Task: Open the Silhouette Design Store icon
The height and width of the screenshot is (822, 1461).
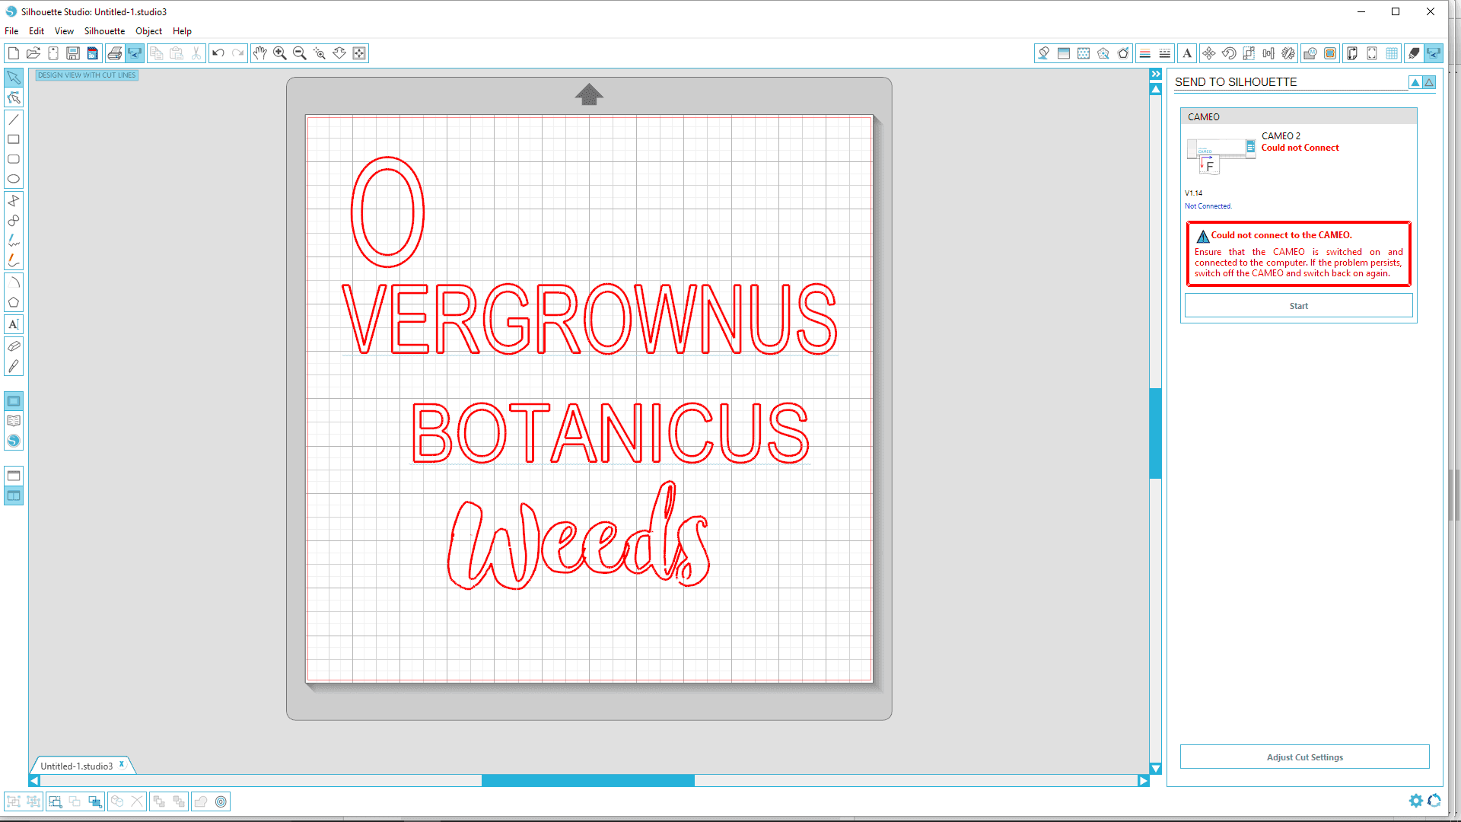Action: point(14,441)
